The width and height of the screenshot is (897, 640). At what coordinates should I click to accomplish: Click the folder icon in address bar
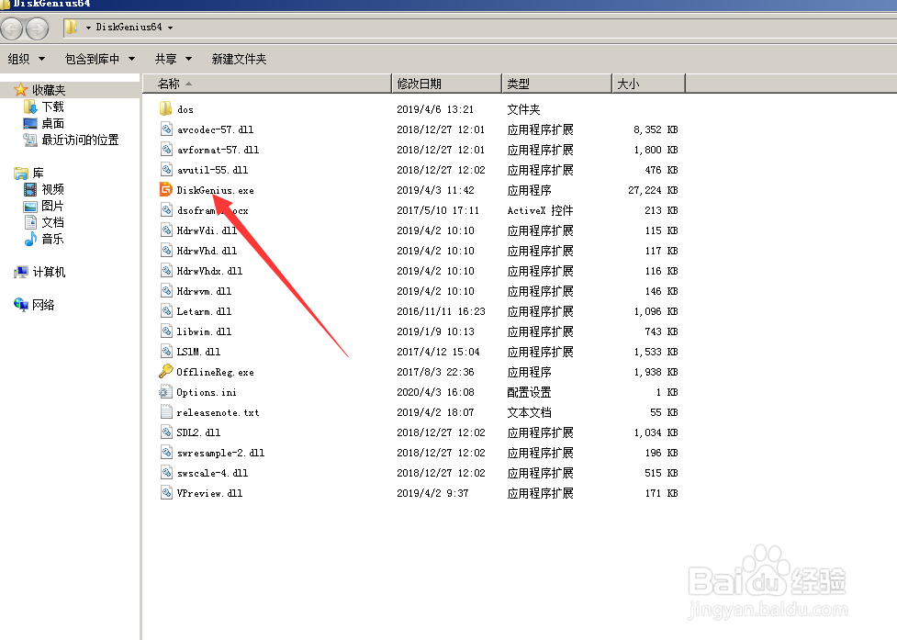click(x=71, y=27)
